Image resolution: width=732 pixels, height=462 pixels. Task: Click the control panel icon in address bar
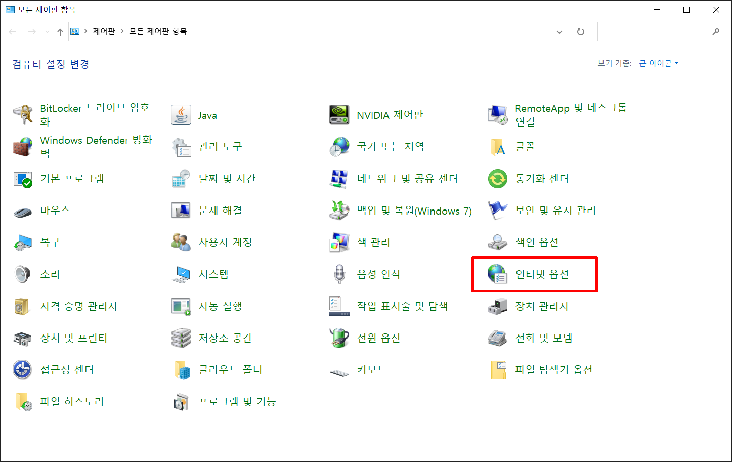pyautogui.click(x=75, y=31)
